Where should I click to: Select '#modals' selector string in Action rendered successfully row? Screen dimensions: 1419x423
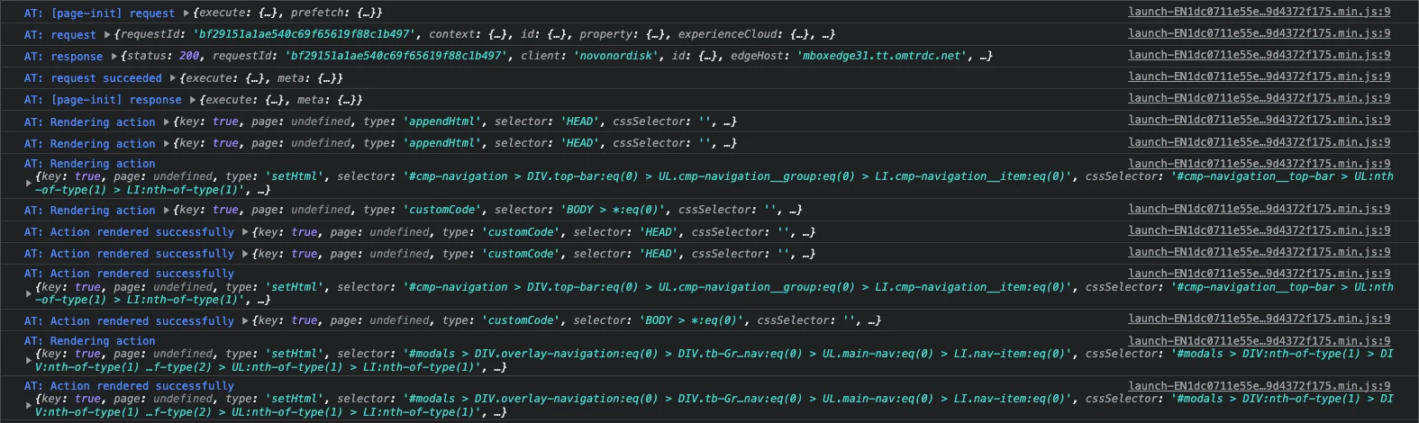tap(739, 399)
